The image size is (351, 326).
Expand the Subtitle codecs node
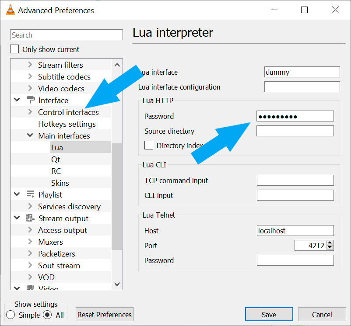[30, 76]
